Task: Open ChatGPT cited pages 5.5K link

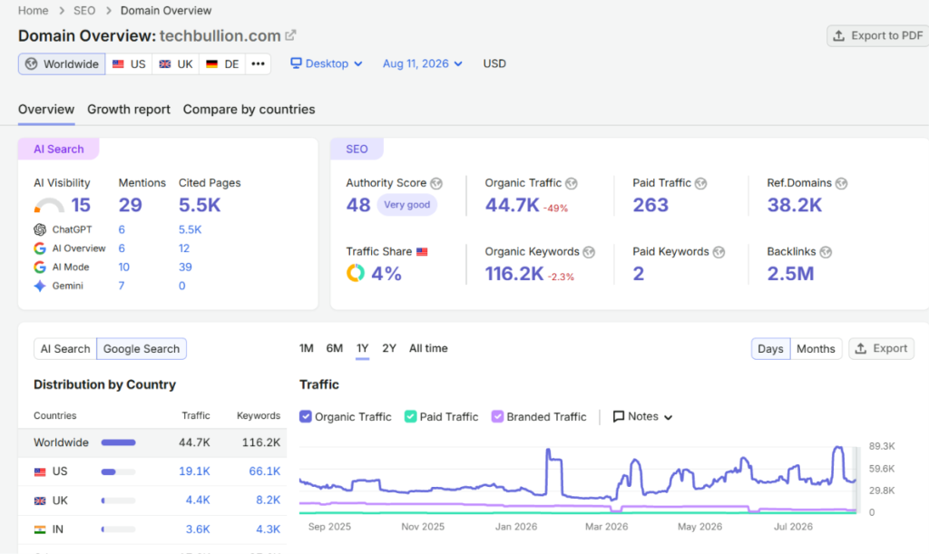Action: pos(191,229)
